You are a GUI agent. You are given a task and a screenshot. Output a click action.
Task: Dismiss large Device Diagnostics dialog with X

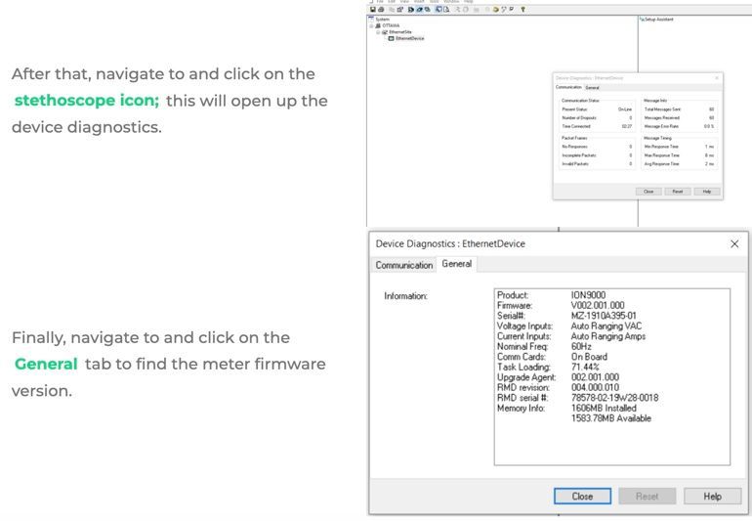(734, 243)
